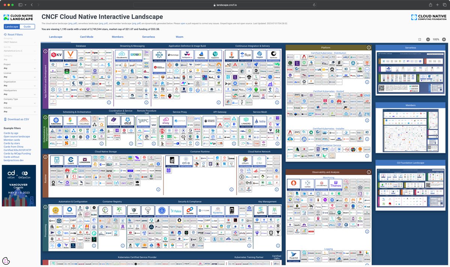Screen dimensions: 450x267
Task: Click the Reset Filters link
Action: click(x=13, y=34)
